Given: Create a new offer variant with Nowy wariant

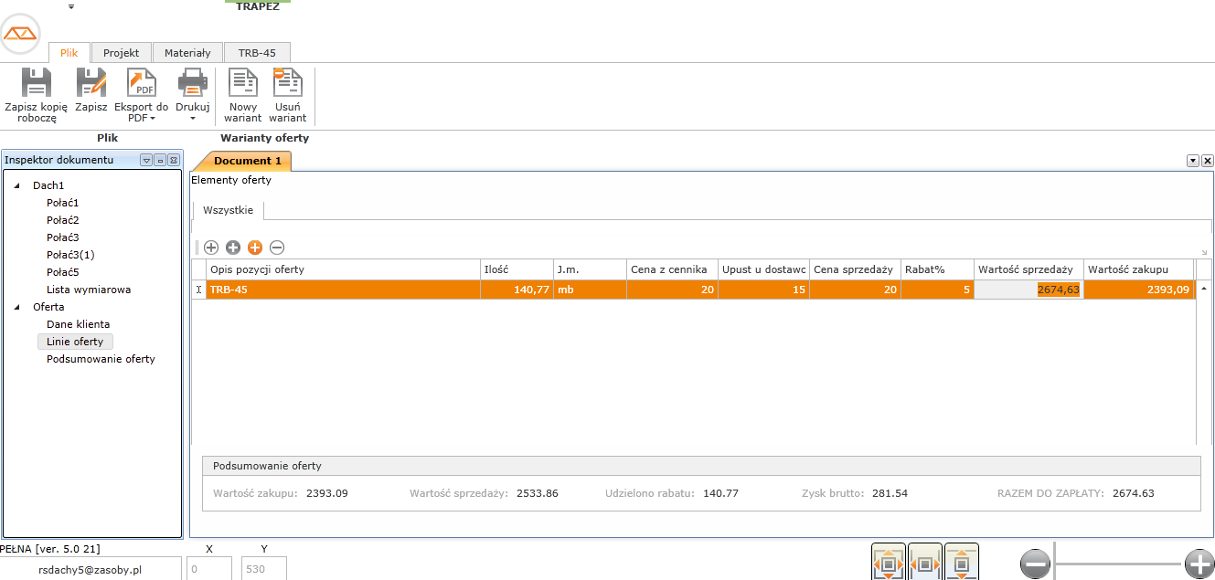Looking at the screenshot, I should (243, 83).
